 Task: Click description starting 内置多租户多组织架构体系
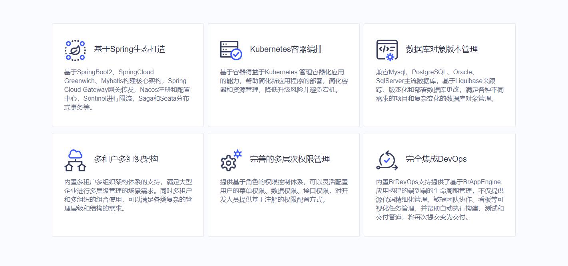(x=128, y=195)
